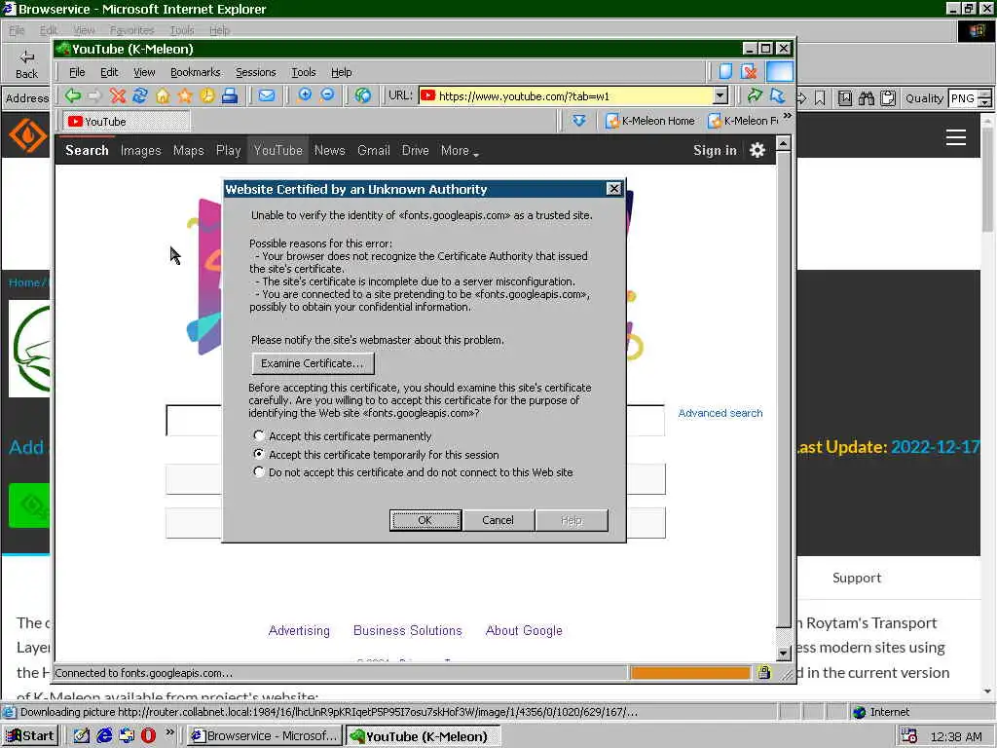Image resolution: width=997 pixels, height=748 pixels.
Task: Open the Bookmarks menu in K-Meleon
Action: (195, 72)
